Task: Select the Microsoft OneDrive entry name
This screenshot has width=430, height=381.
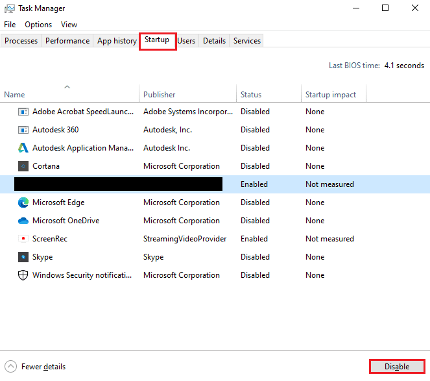Action: click(x=66, y=221)
